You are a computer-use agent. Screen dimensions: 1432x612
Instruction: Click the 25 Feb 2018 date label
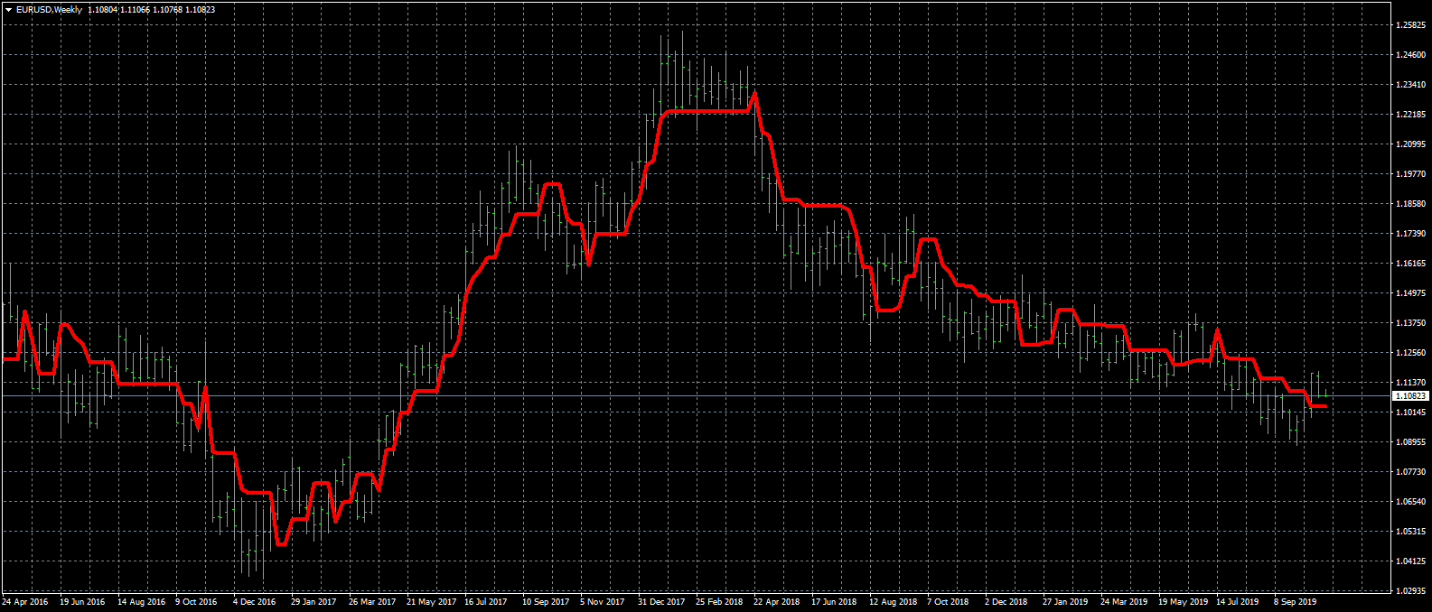pyautogui.click(x=719, y=601)
